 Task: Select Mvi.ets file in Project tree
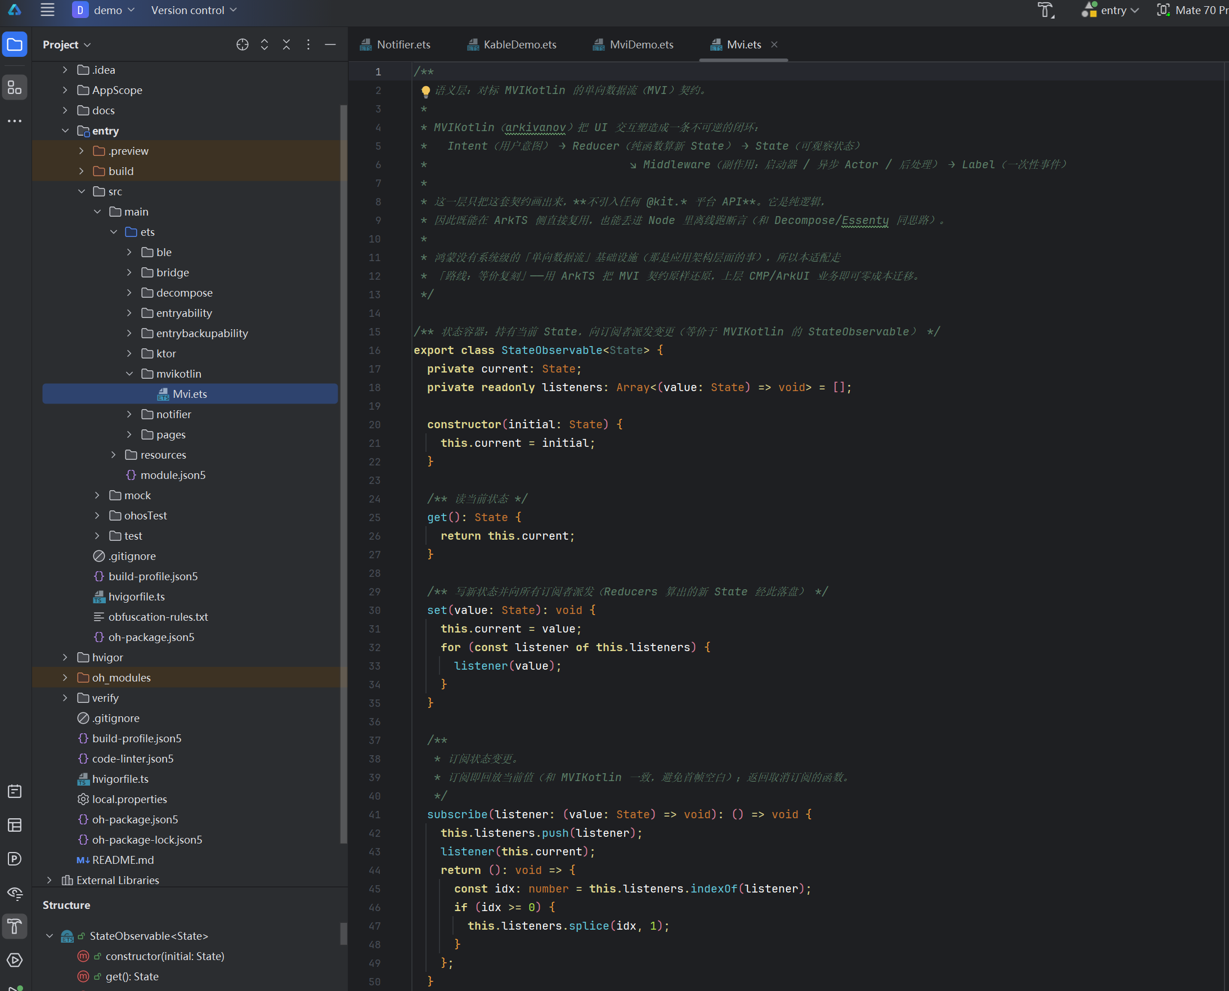[190, 394]
